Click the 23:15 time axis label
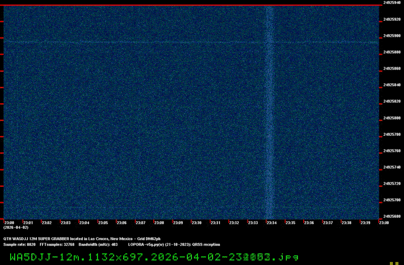Screen dimensions: 404x265 (x=290, y=223)
